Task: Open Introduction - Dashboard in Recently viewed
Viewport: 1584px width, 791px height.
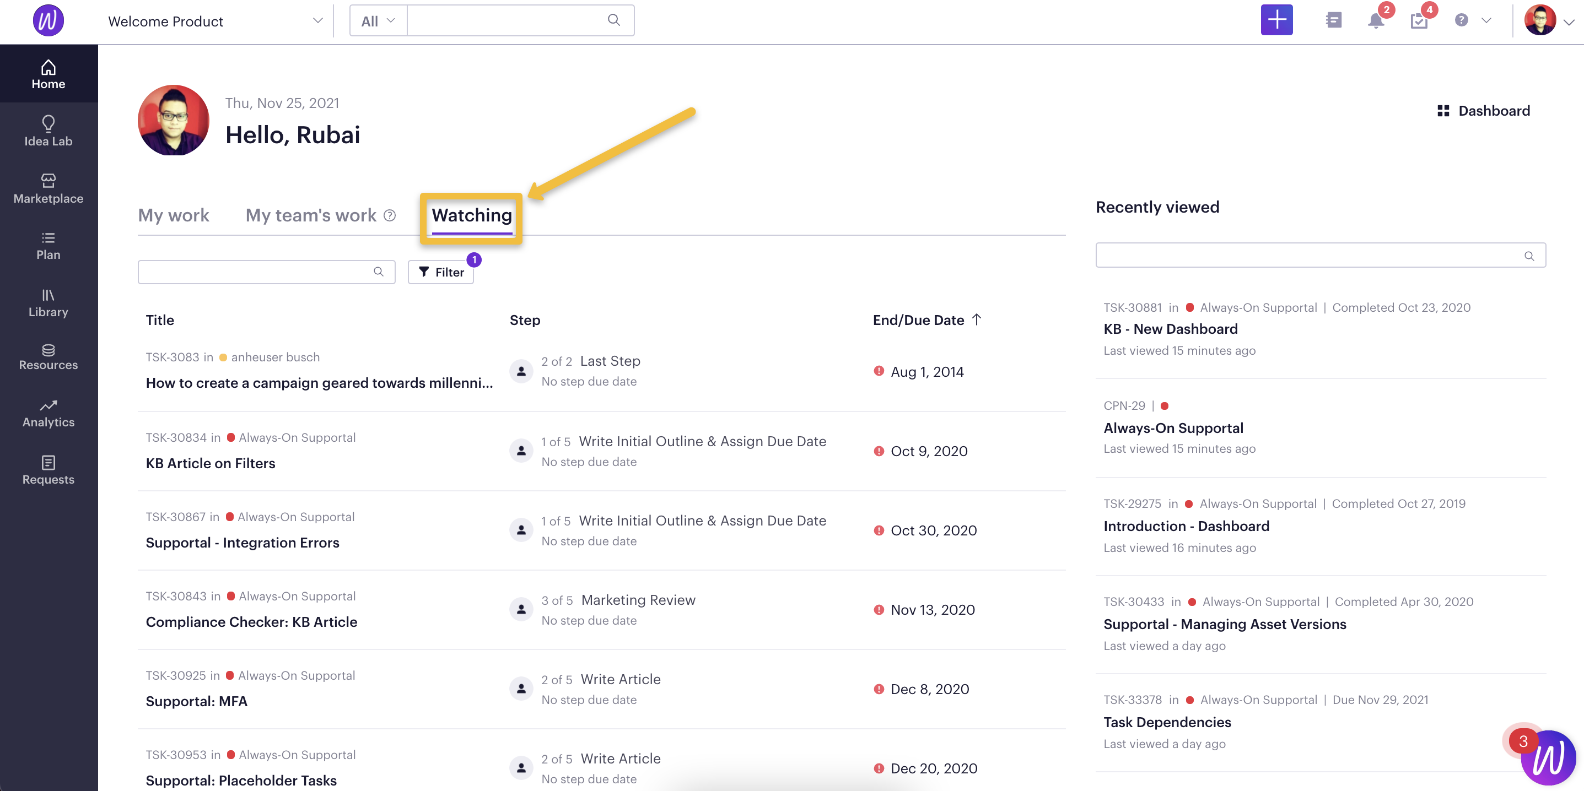Action: (x=1186, y=526)
